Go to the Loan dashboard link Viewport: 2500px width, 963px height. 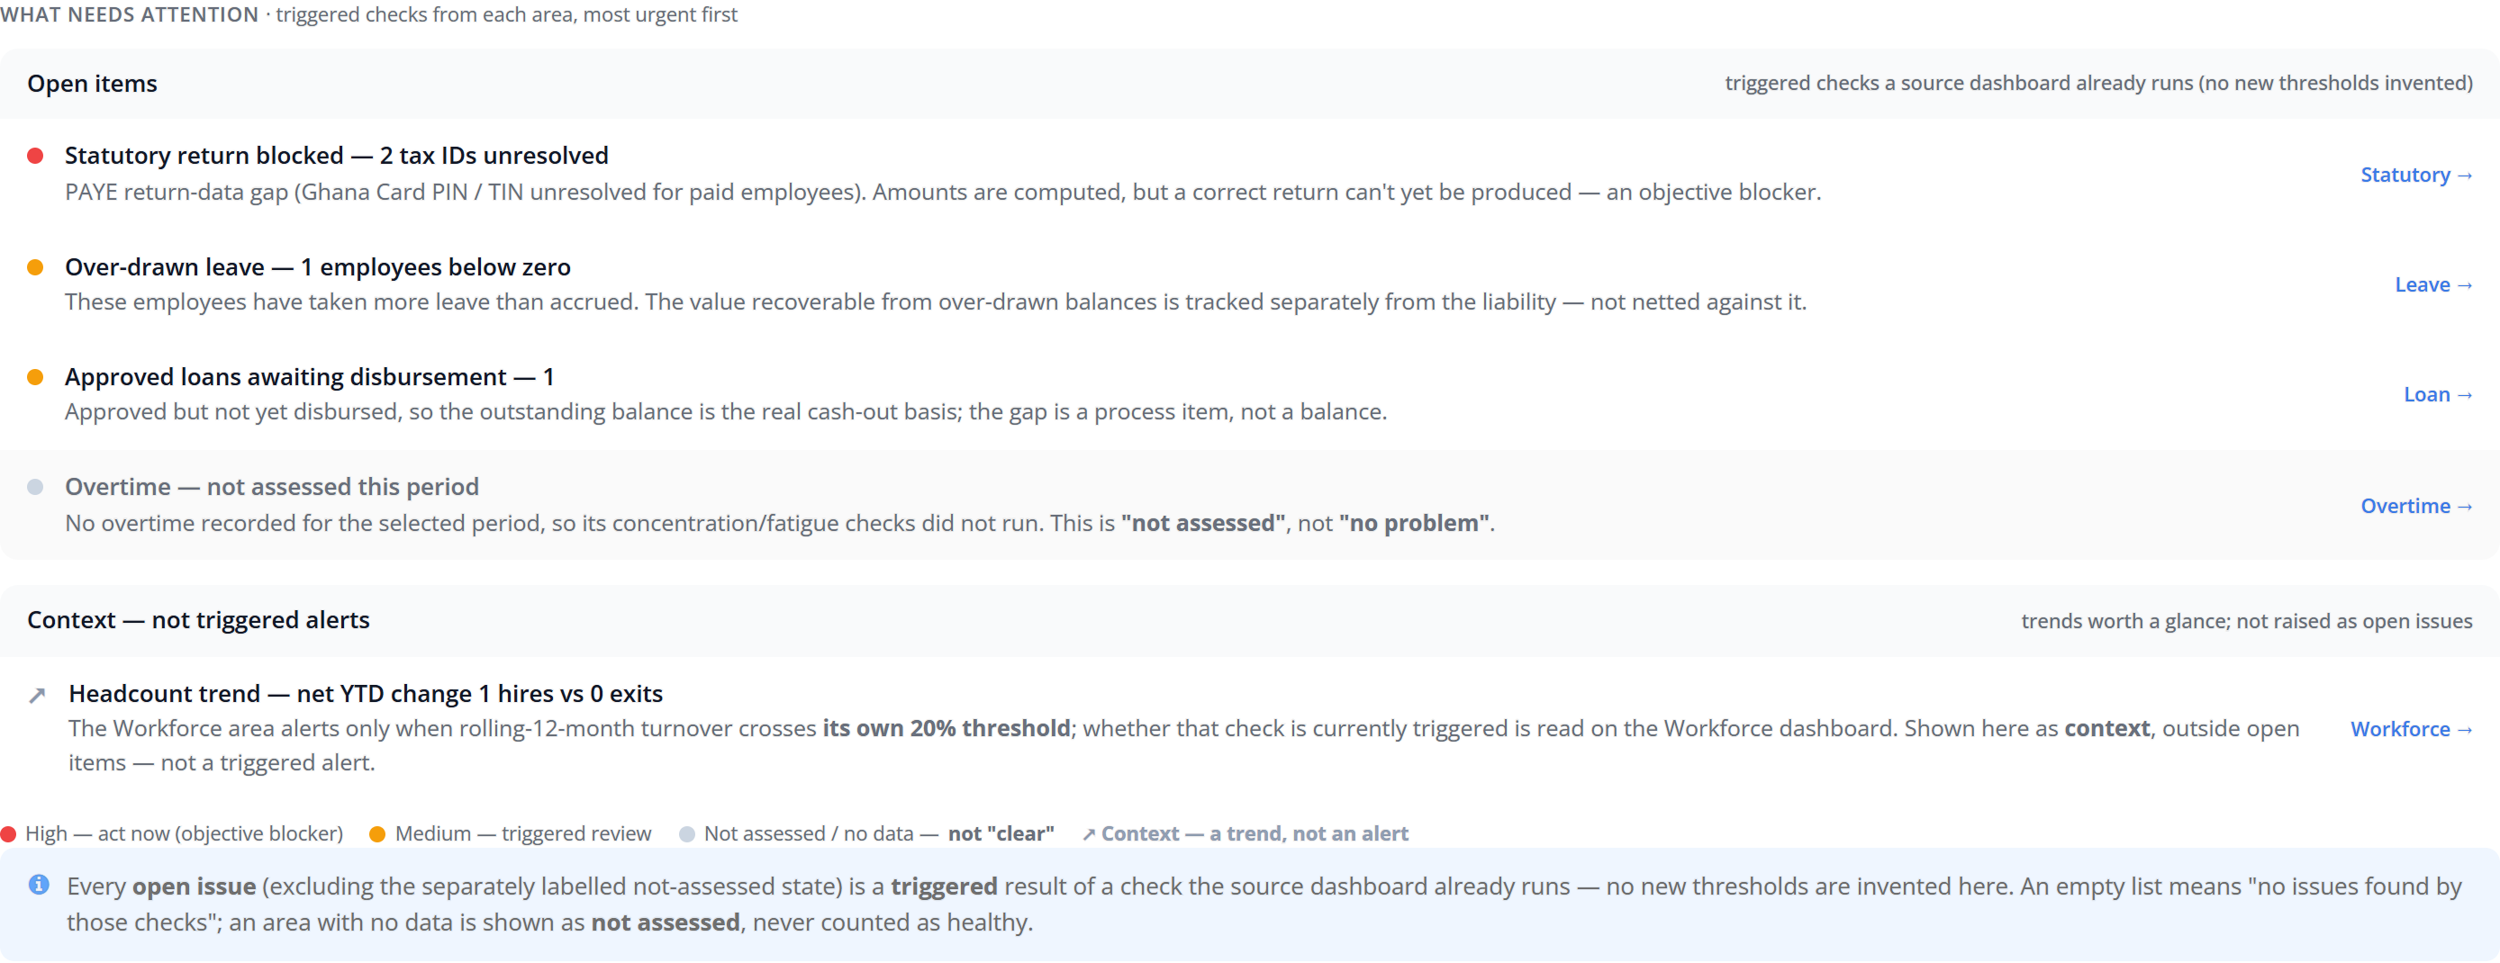2437,393
